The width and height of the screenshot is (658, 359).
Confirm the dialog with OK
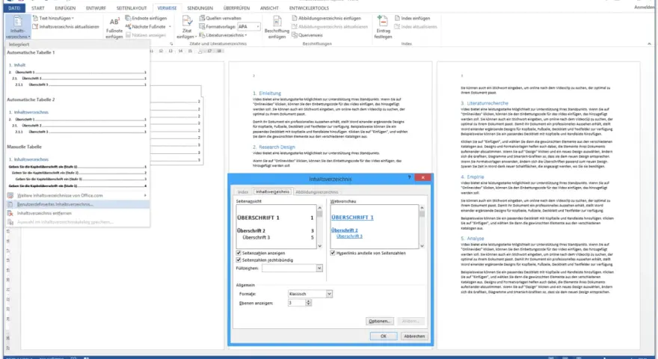point(383,337)
